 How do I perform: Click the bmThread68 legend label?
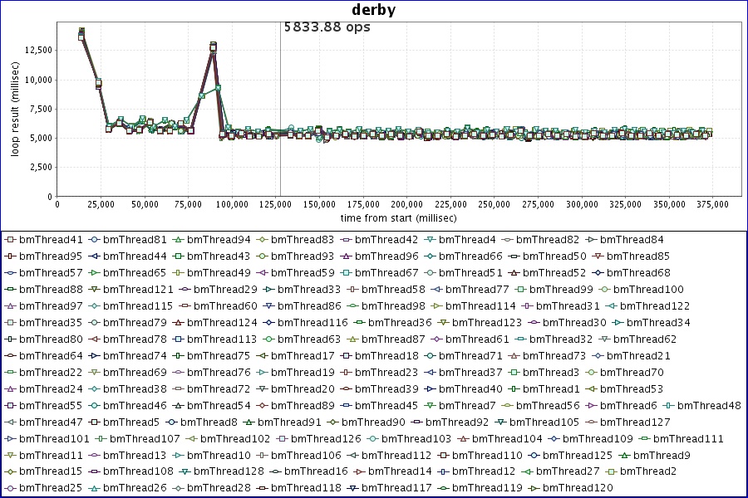(638, 273)
